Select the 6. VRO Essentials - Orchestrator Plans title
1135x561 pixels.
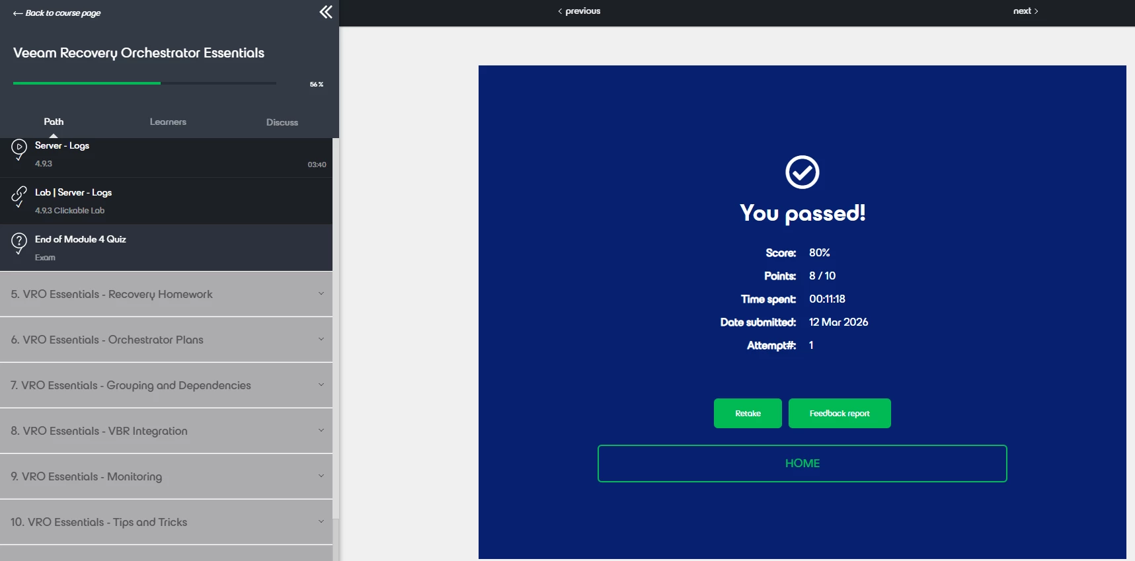pos(107,340)
